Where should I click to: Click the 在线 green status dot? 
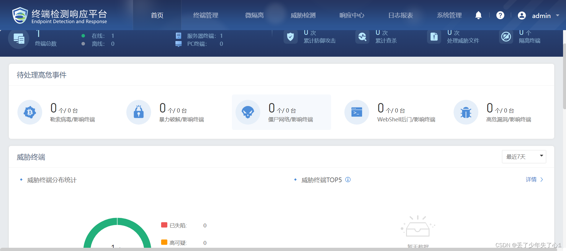83,36
